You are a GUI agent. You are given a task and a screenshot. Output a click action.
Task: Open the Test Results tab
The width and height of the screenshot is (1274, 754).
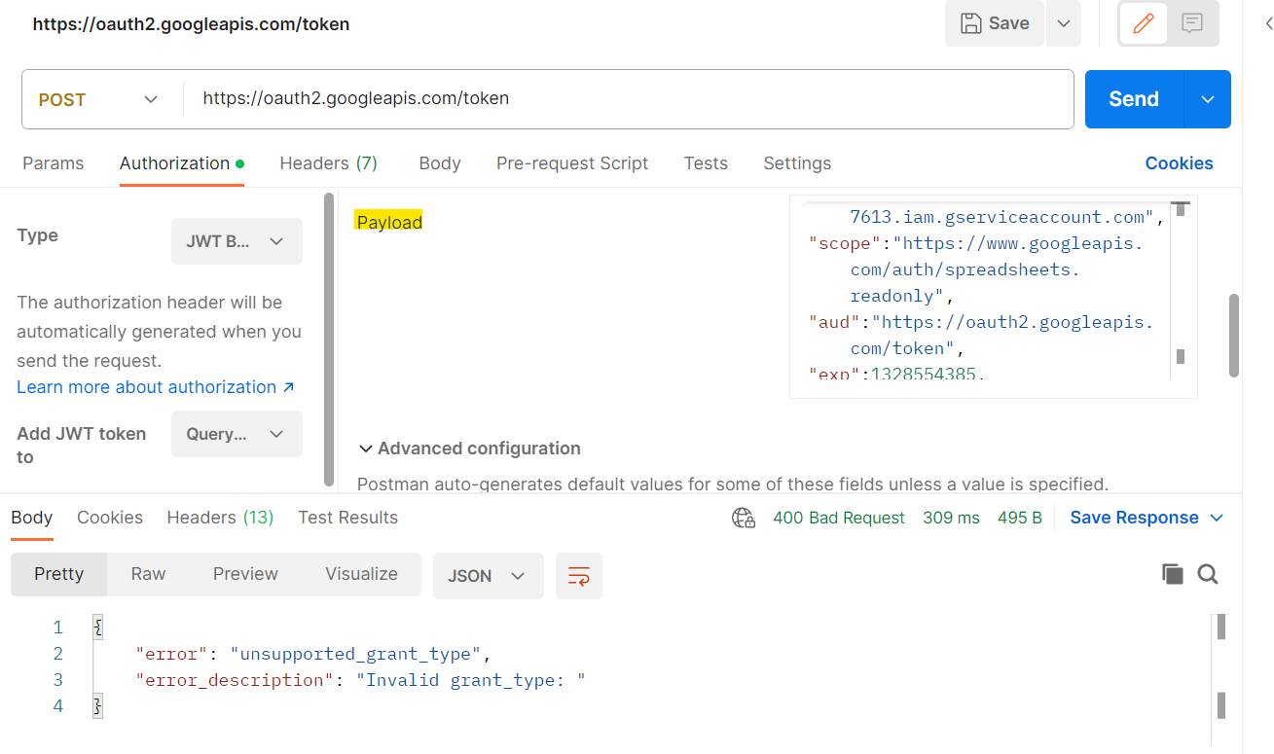click(348, 518)
